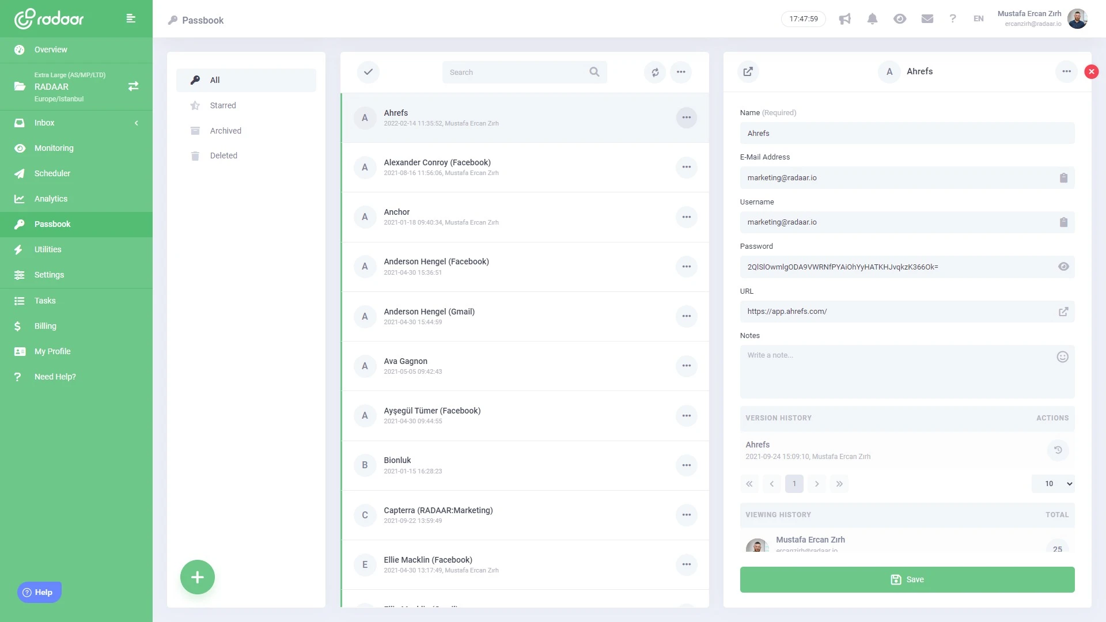This screenshot has width=1106, height=622.
Task: Click the Save button
Action: [907, 579]
